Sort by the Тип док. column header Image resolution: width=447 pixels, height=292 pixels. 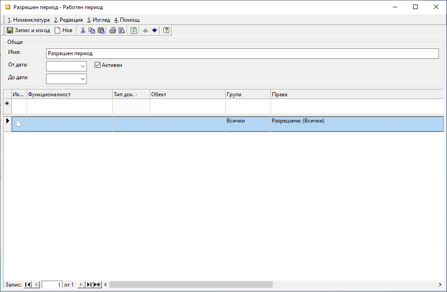click(131, 94)
